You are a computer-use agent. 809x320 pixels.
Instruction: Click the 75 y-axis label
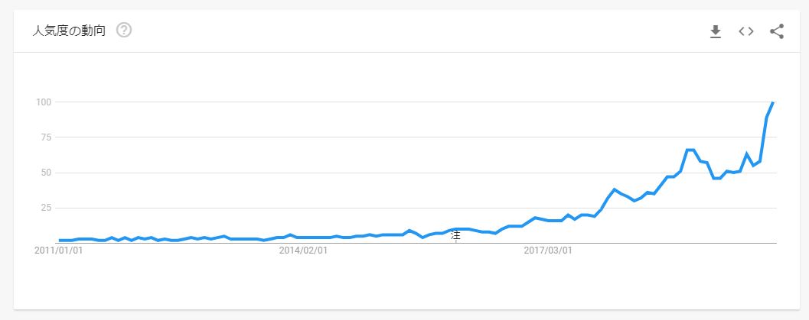tap(45, 137)
